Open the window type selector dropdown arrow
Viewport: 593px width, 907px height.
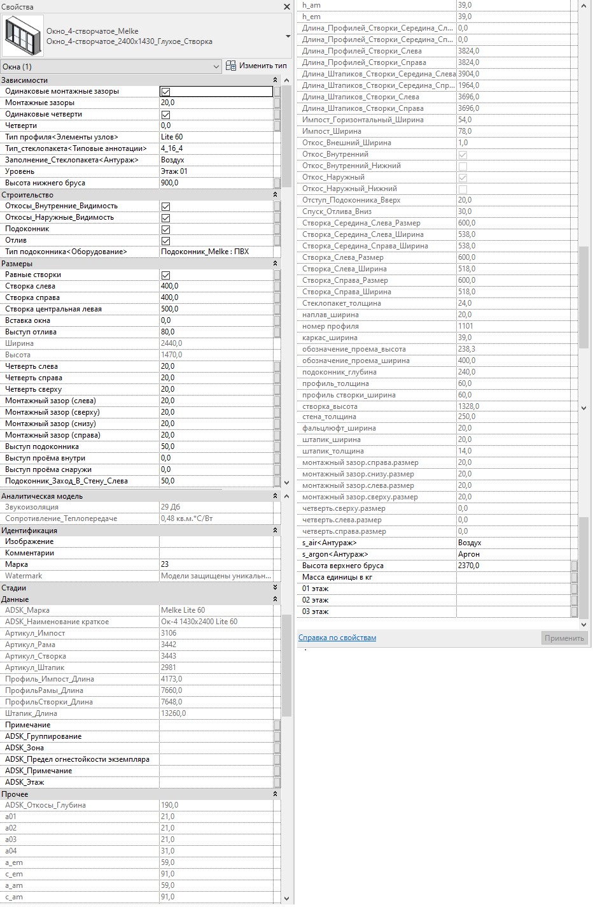click(288, 36)
